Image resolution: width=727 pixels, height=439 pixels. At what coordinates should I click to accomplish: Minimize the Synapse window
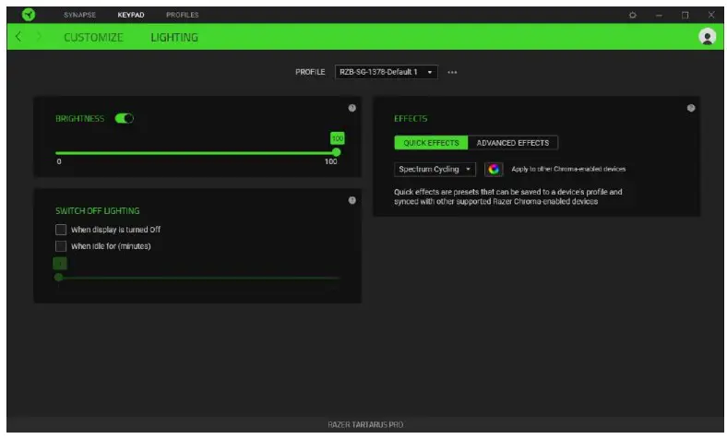coord(659,16)
